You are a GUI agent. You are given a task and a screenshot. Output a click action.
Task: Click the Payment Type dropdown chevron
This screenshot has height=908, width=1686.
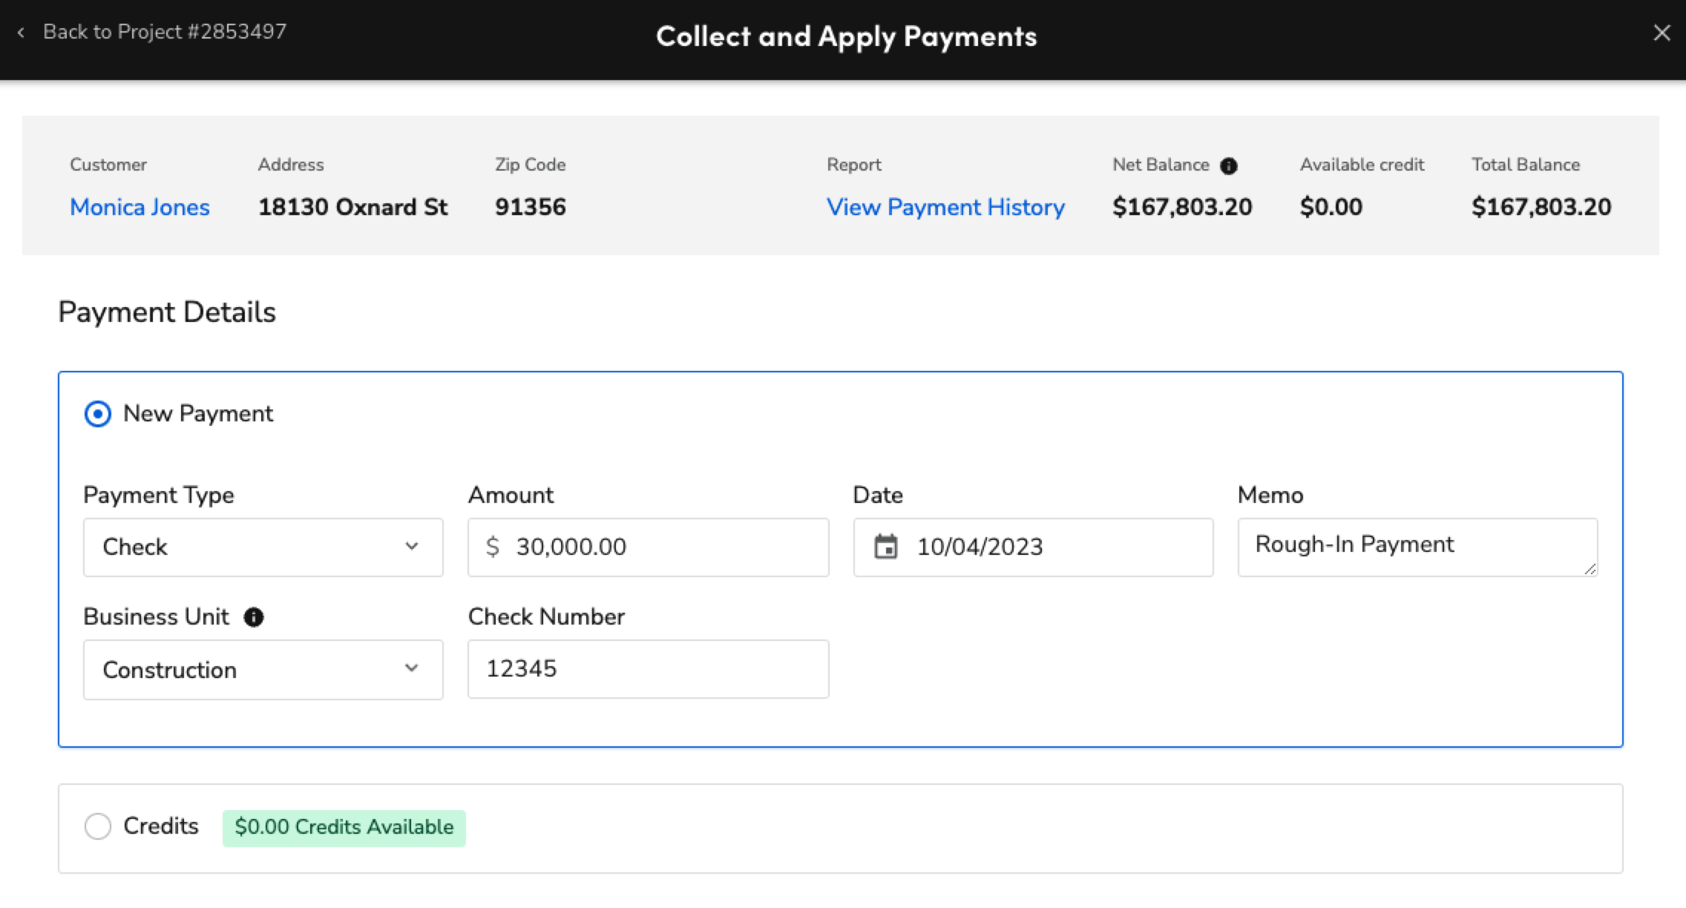coord(412,547)
